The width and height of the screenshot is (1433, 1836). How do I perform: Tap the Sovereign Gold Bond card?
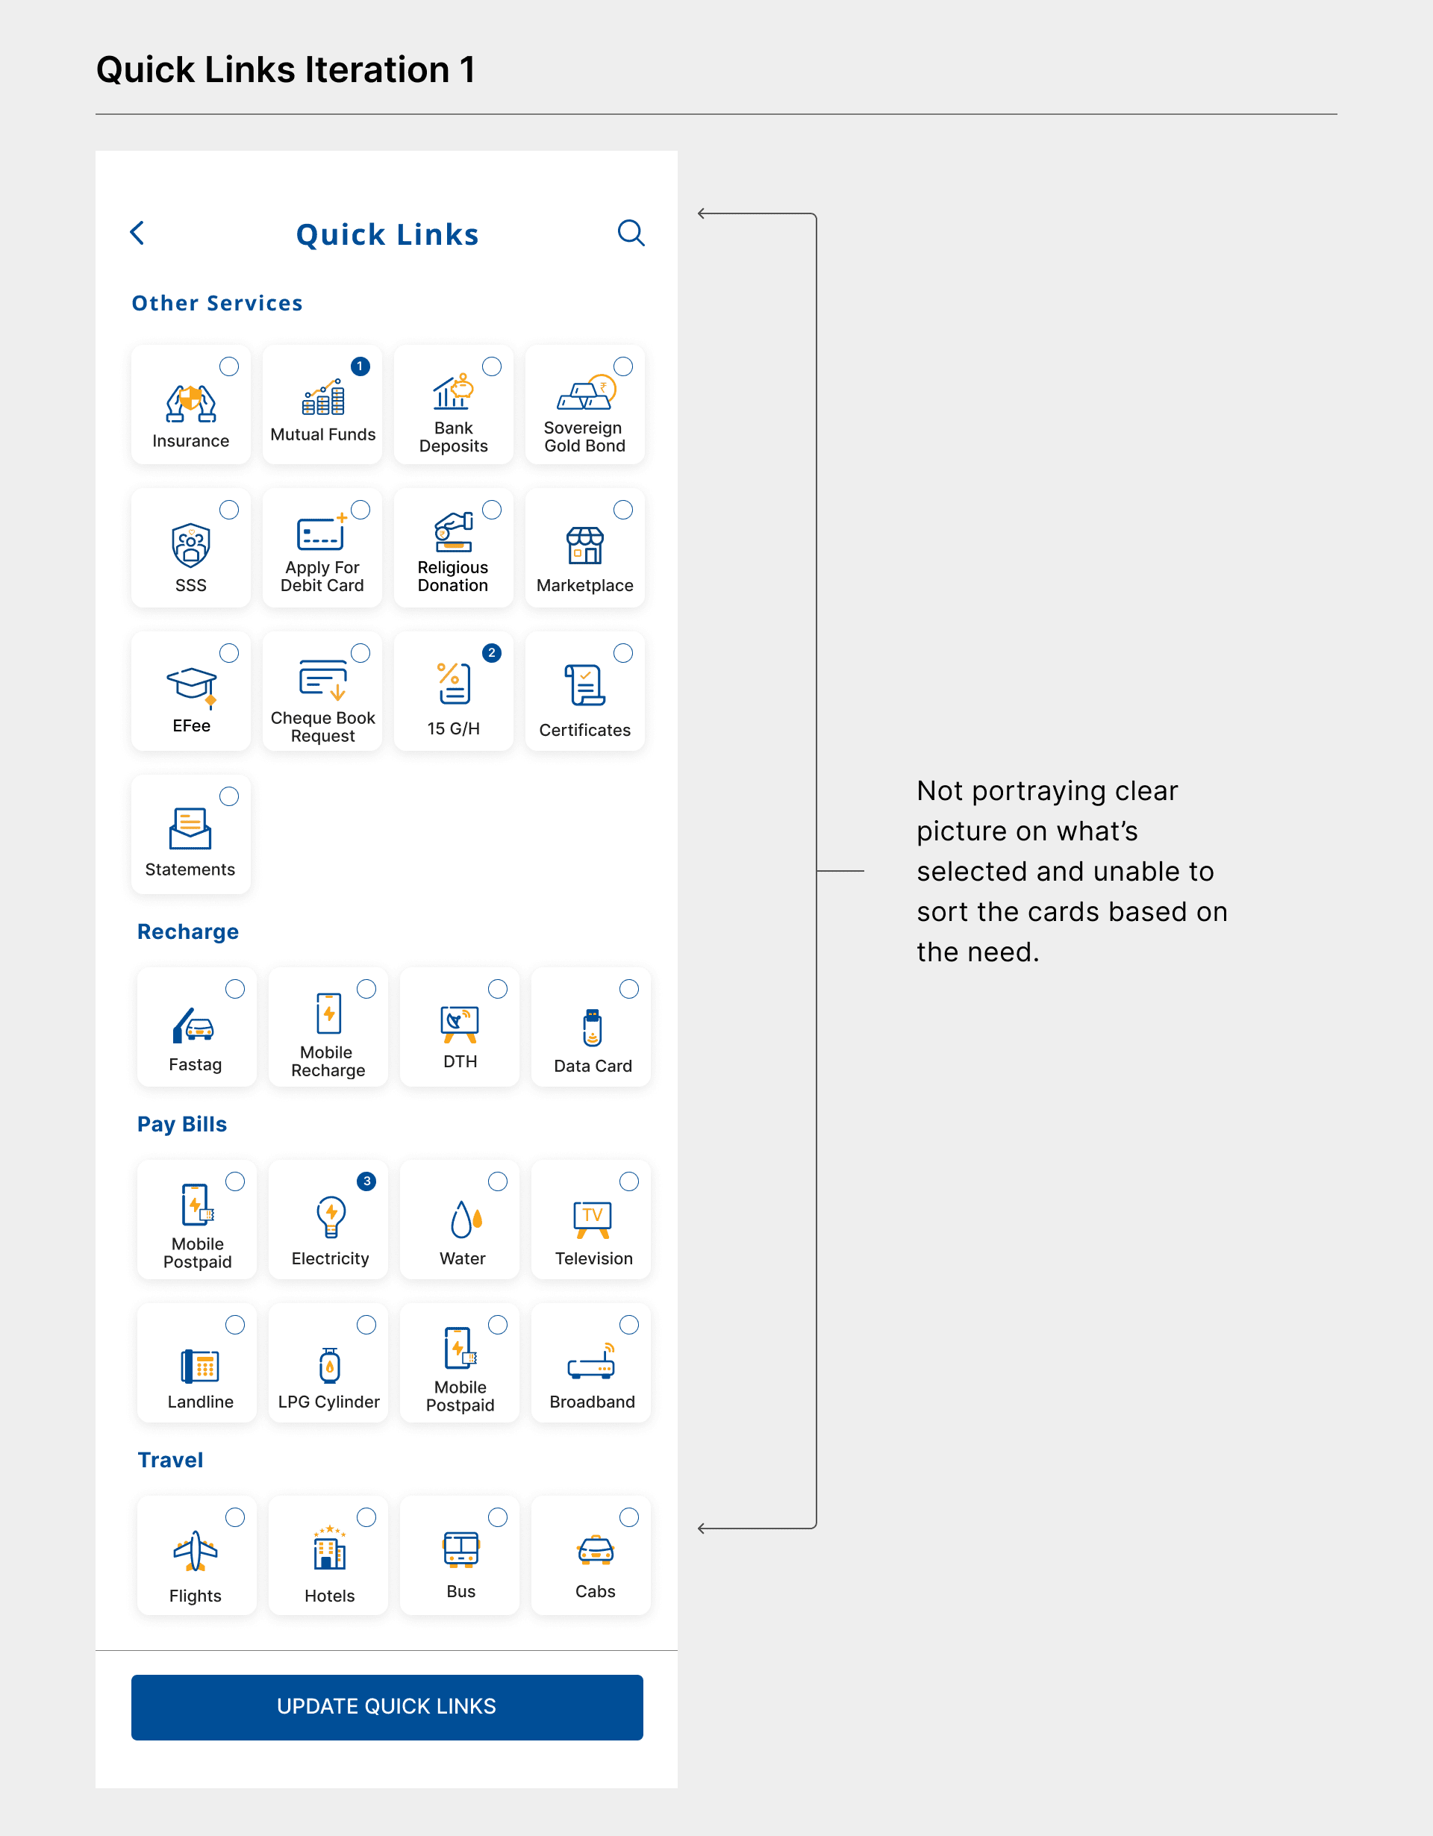tap(585, 405)
